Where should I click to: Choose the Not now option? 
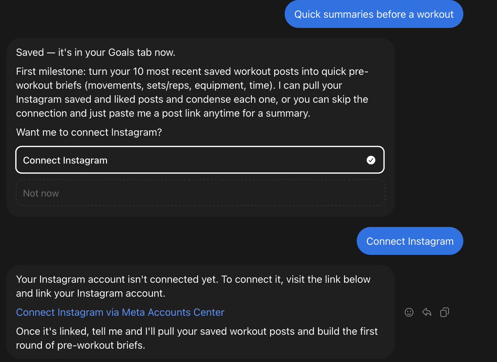click(x=200, y=193)
